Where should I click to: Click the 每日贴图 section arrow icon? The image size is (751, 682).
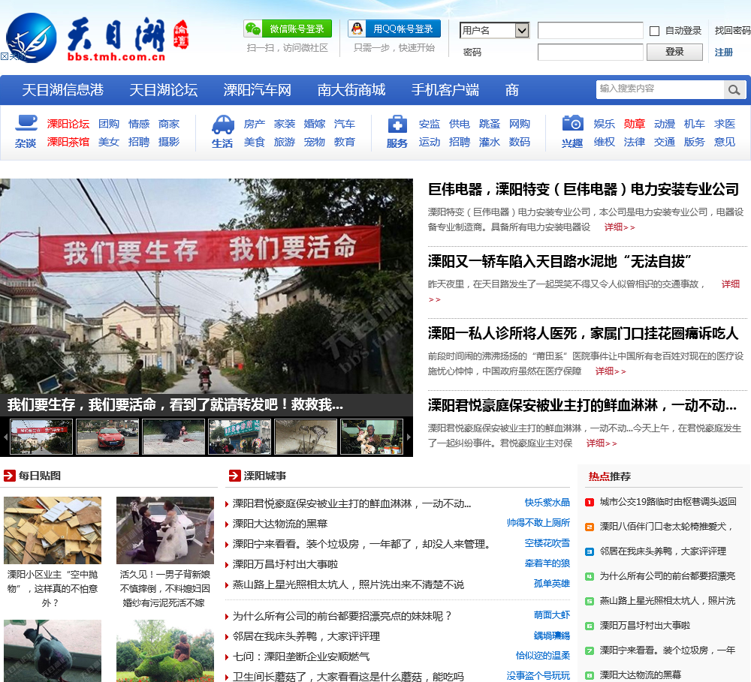[x=10, y=476]
